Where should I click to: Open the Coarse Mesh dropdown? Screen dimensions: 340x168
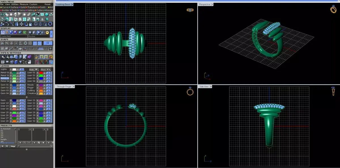[14, 36]
